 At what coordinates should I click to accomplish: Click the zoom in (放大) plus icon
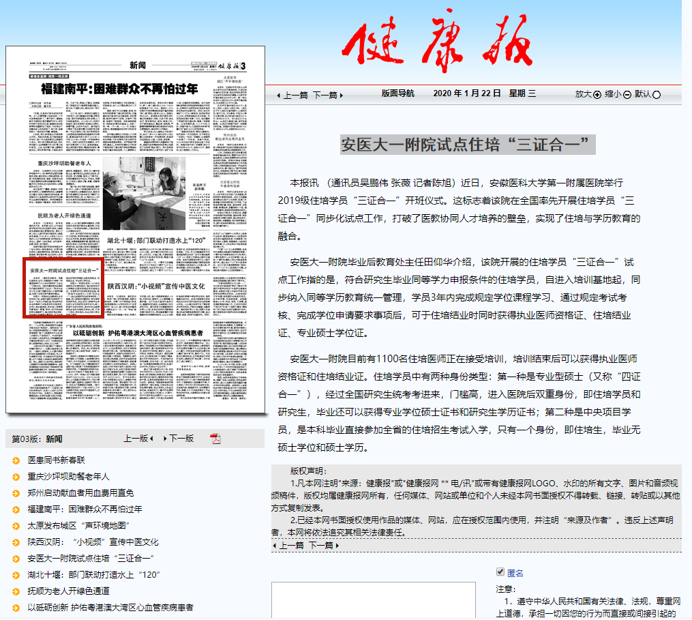pos(597,95)
